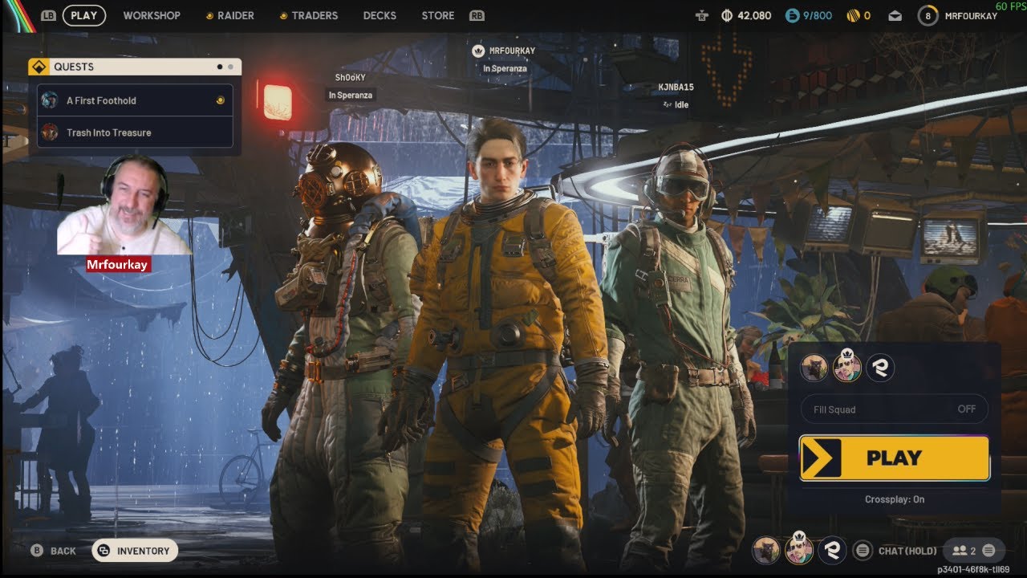Click the crown icon next to MRFOURKAY nameplate

[479, 51]
